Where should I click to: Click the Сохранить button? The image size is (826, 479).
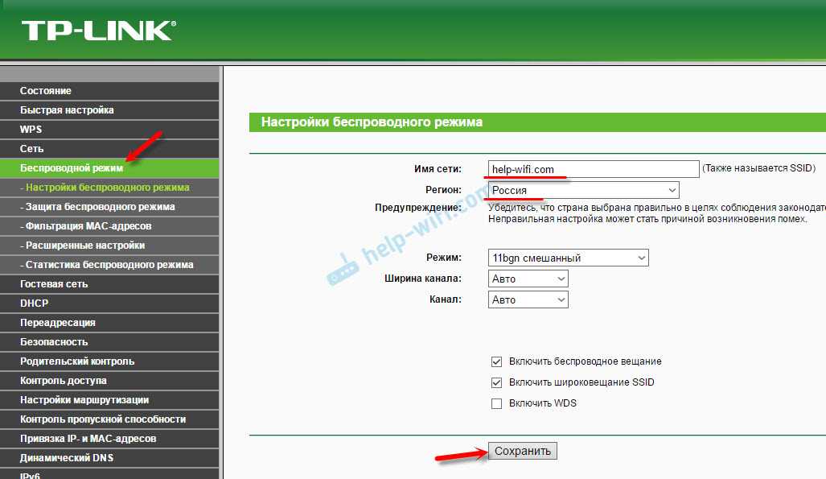[x=523, y=451]
